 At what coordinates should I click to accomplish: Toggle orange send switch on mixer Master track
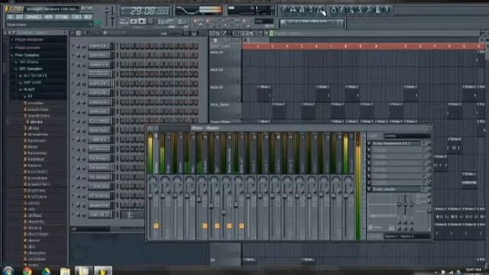coord(156,226)
